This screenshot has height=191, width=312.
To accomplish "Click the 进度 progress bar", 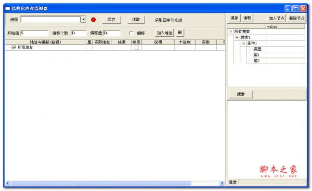I will 271,182.
